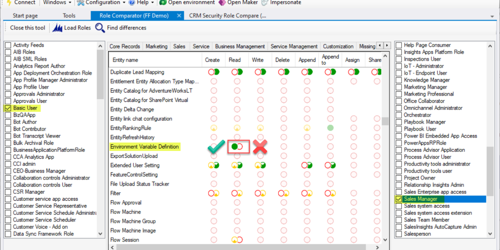
Task: Click the Help question mark icon
Action: 132,2
